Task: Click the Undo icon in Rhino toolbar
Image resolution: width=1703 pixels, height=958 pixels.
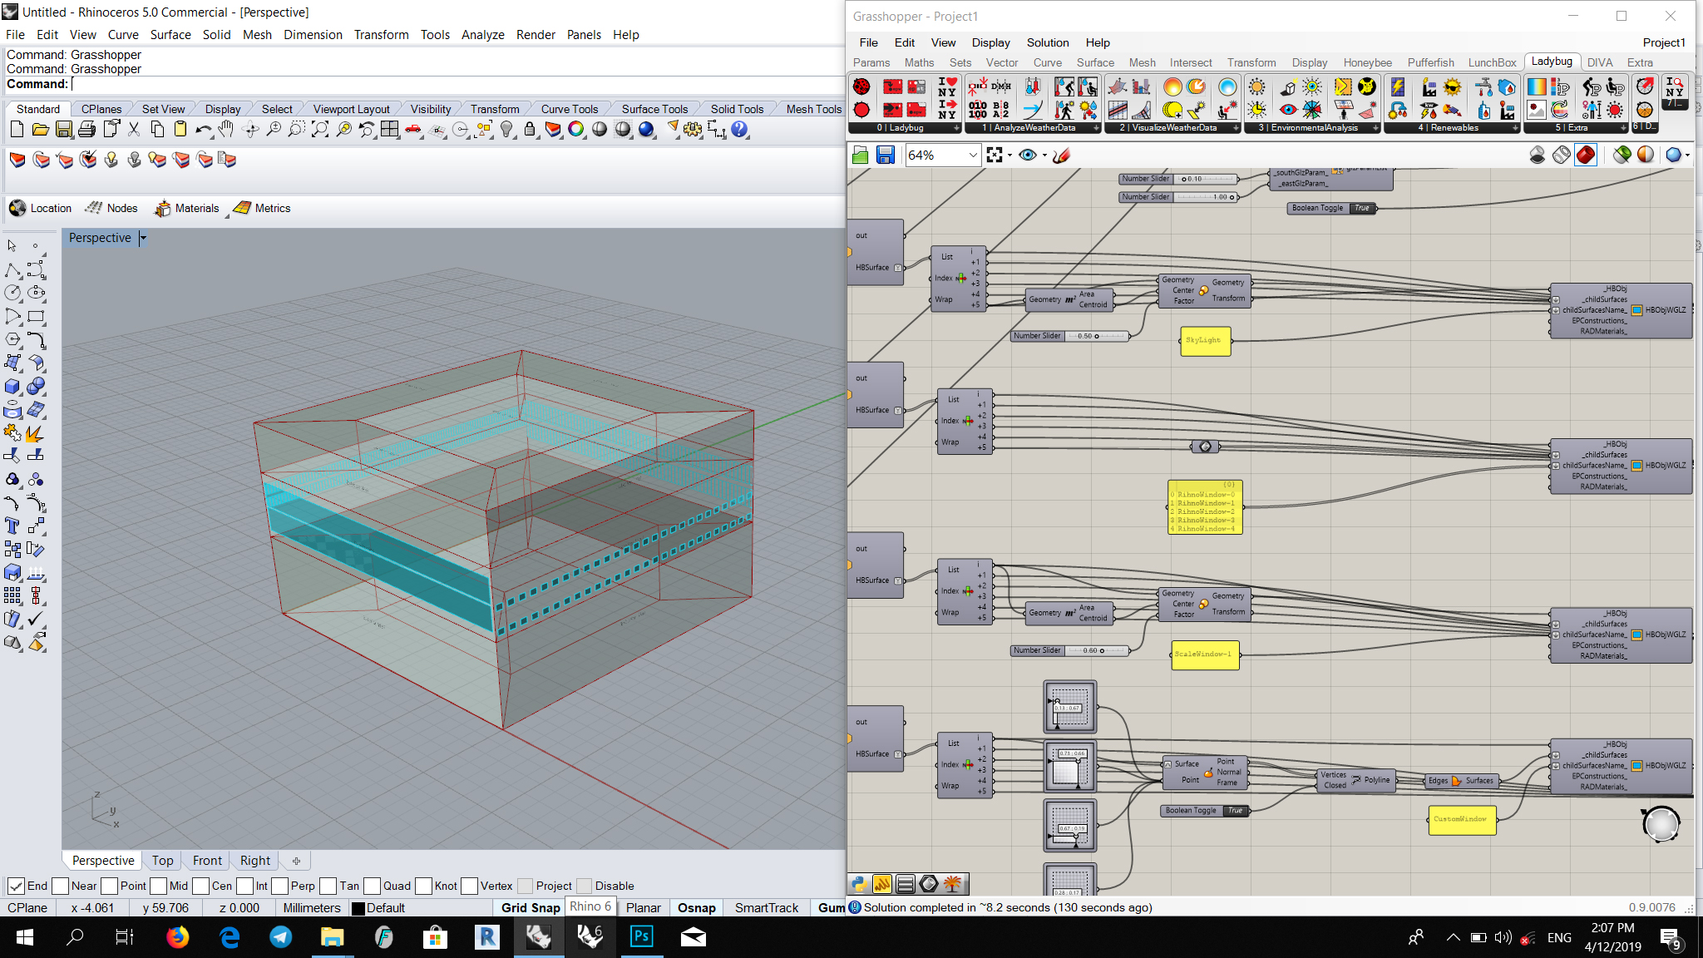Action: coord(204,129)
